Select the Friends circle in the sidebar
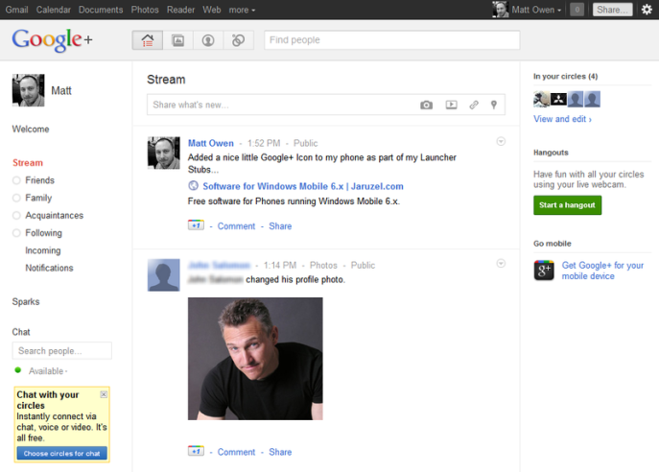This screenshot has width=659, height=472. (x=39, y=180)
